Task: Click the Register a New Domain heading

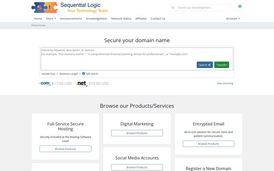Action: (x=208, y=168)
